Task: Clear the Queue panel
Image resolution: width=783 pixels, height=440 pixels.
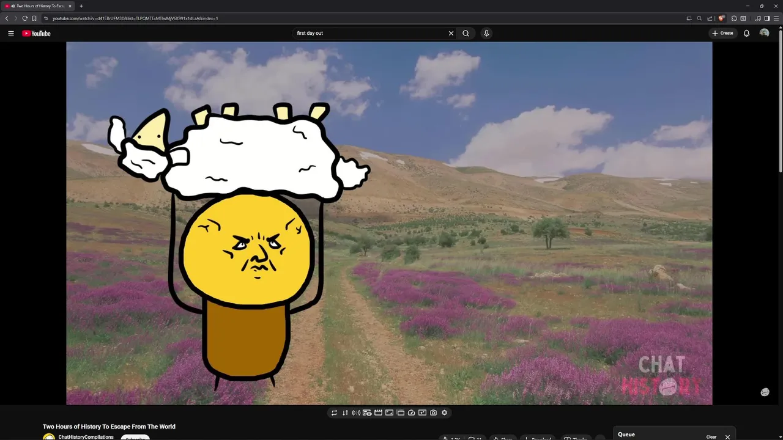Action: coord(711,437)
